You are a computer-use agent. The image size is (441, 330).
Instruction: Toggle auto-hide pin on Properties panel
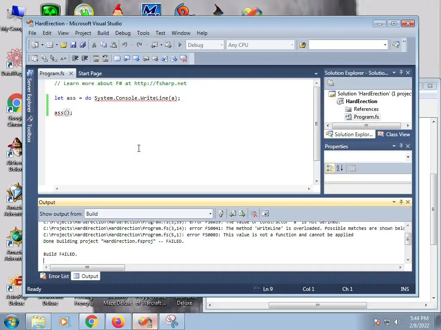401,146
